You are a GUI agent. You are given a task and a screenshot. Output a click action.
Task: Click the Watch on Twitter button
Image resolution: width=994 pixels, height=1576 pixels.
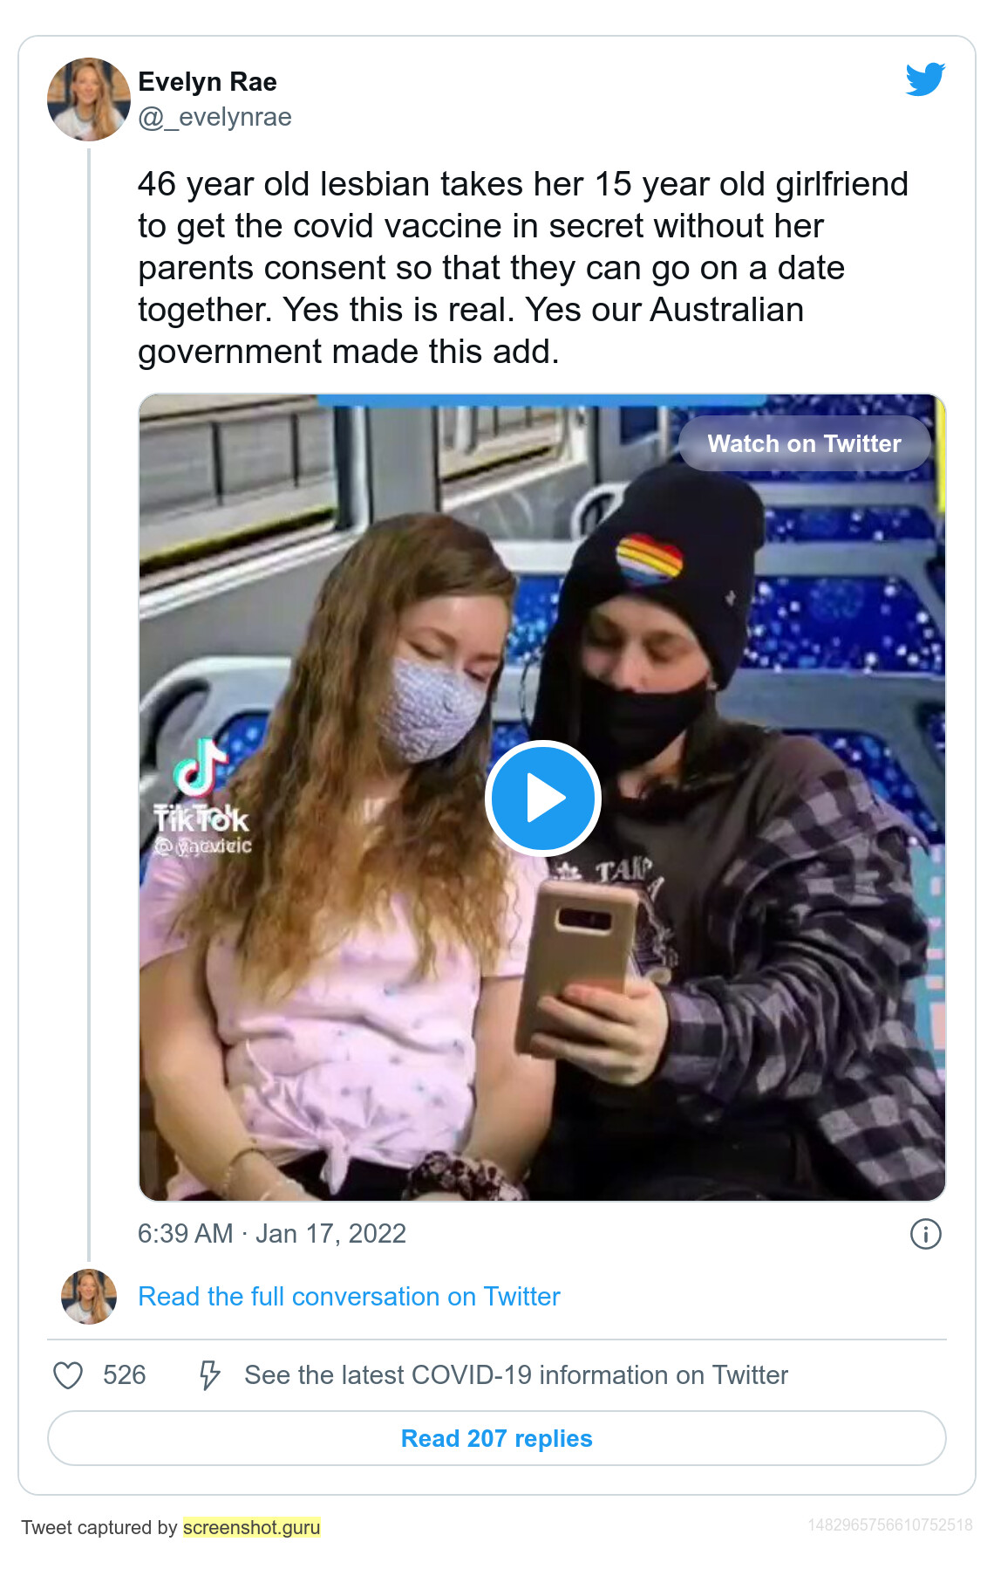click(804, 443)
